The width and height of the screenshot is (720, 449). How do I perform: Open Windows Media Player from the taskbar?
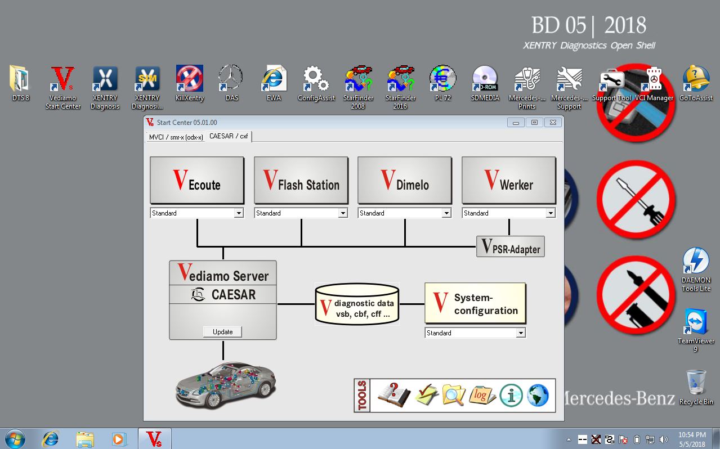(x=119, y=438)
